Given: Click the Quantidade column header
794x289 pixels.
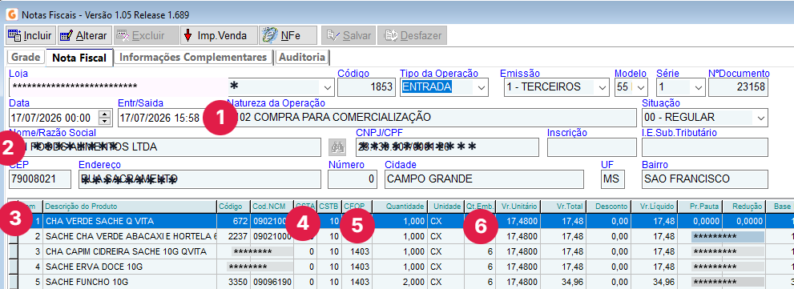Looking at the screenshot, I should 400,207.
